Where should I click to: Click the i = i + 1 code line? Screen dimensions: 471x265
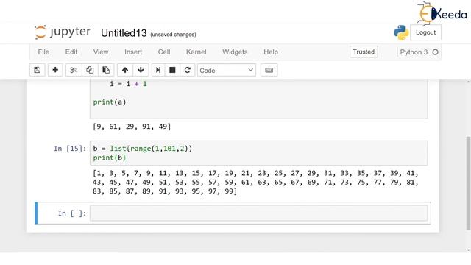click(x=128, y=84)
